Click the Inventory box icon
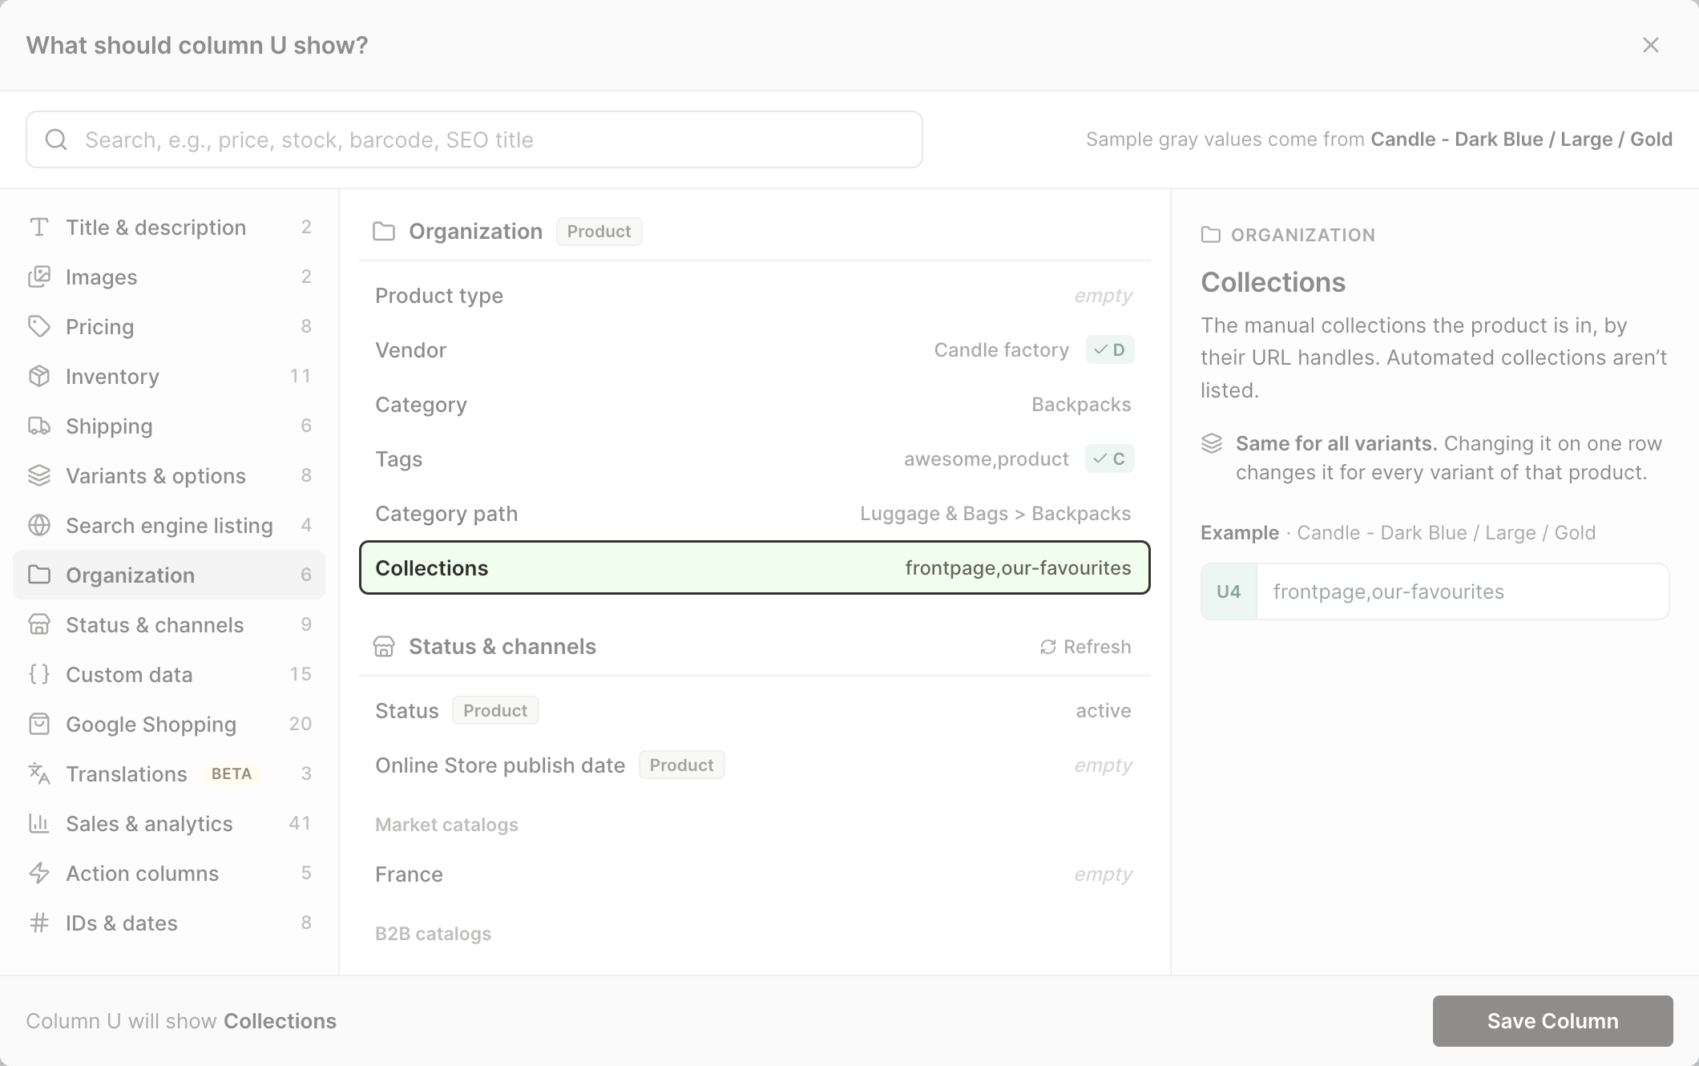 coord(39,377)
